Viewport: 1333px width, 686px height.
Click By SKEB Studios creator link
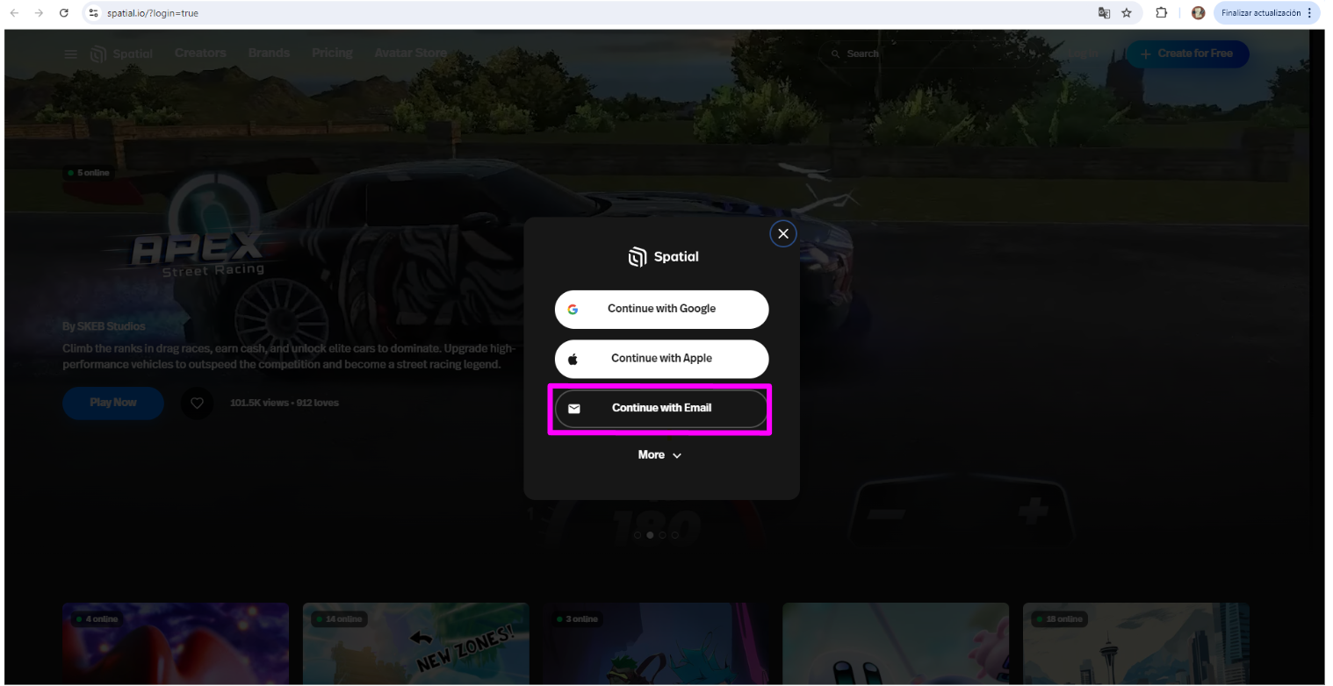104,326
